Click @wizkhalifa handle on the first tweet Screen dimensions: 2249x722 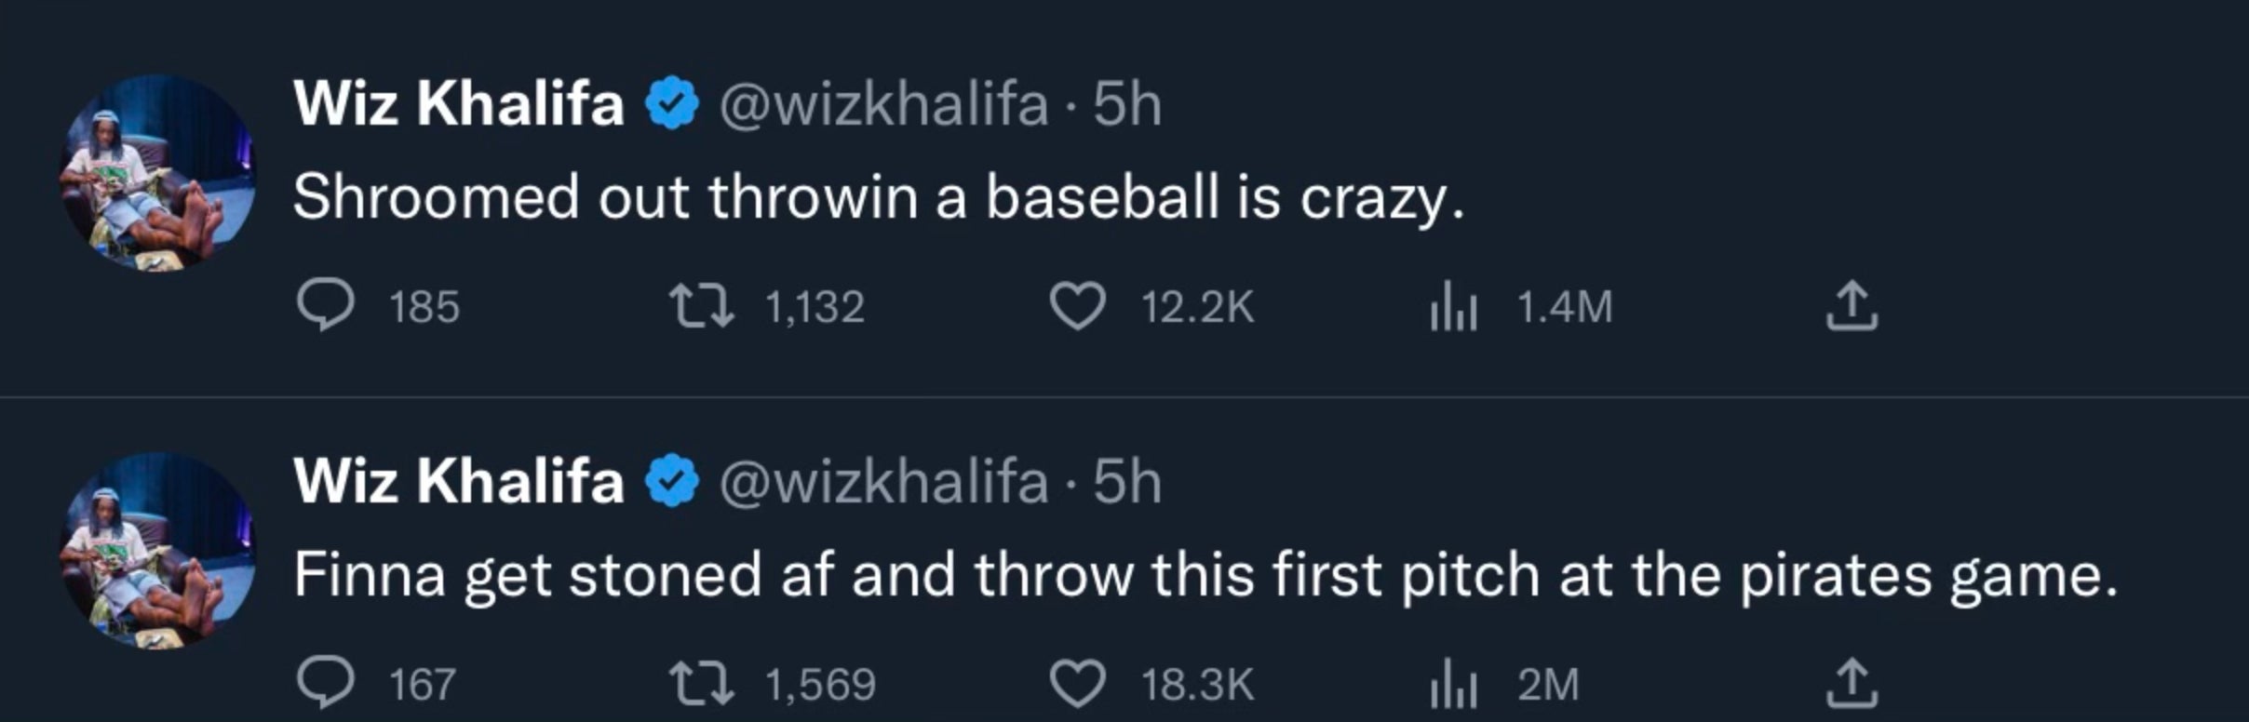coord(883,103)
